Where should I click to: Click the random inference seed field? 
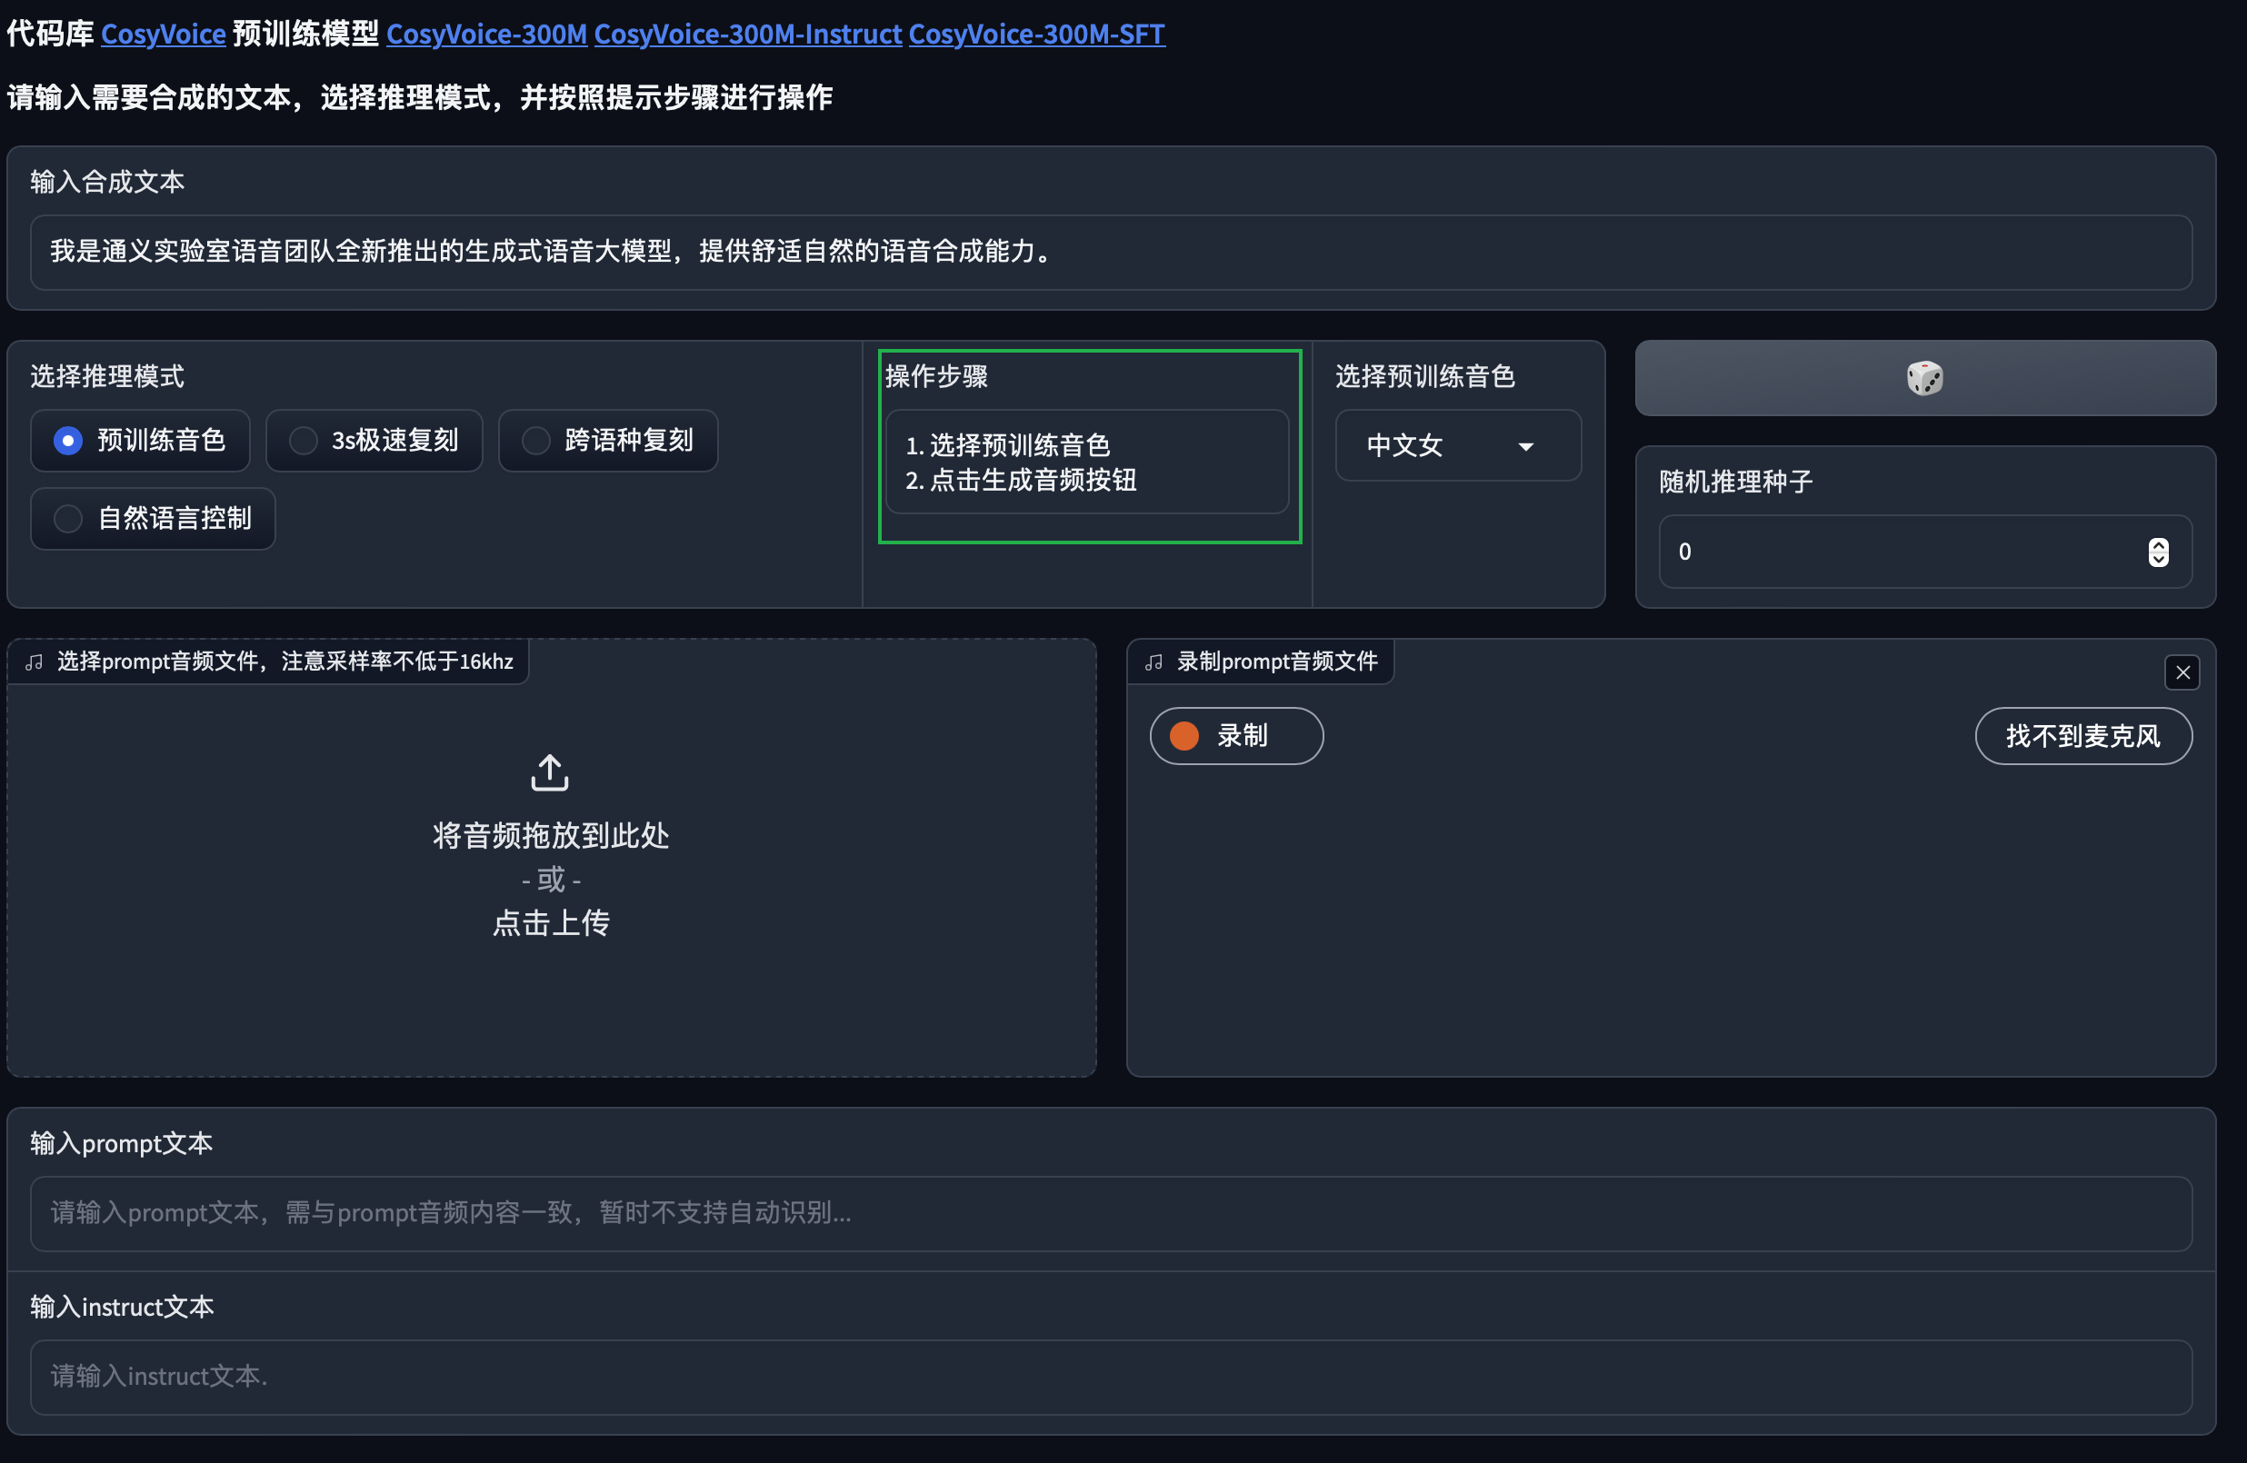point(1924,552)
